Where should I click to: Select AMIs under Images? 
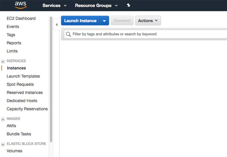tap(11, 126)
